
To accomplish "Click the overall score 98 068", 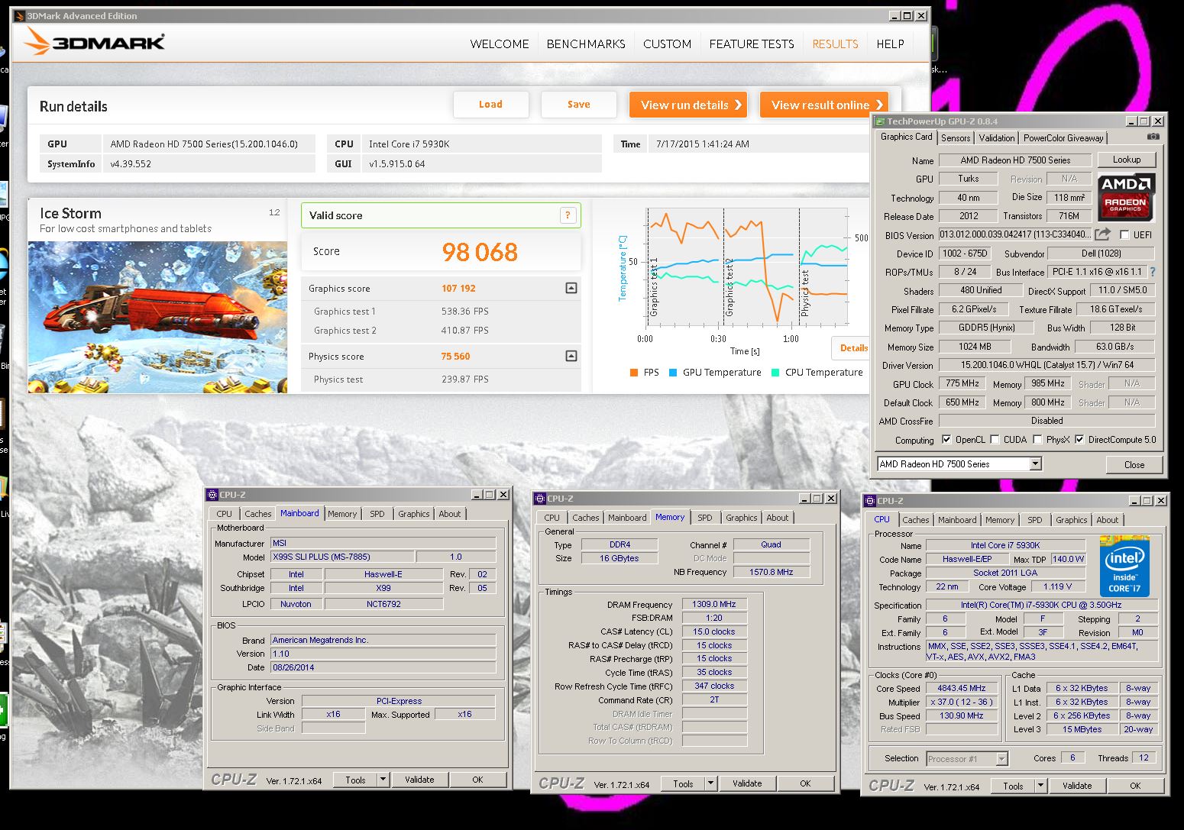I will click(x=480, y=252).
